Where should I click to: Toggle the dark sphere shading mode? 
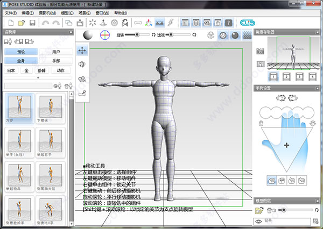click(235, 35)
